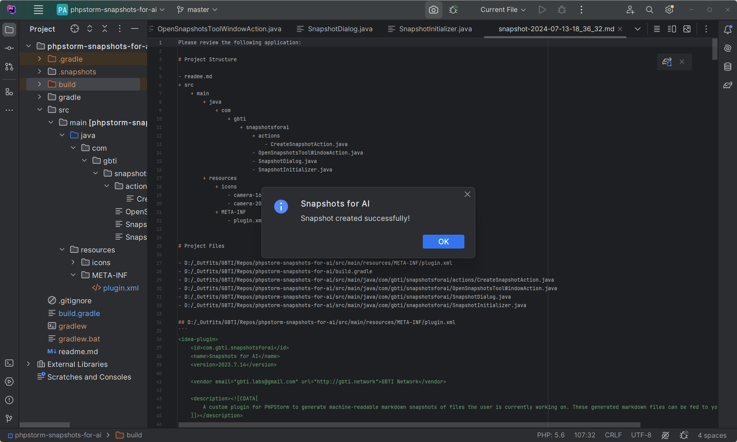Open the Database tool window icon
737x442 pixels.
click(727, 67)
